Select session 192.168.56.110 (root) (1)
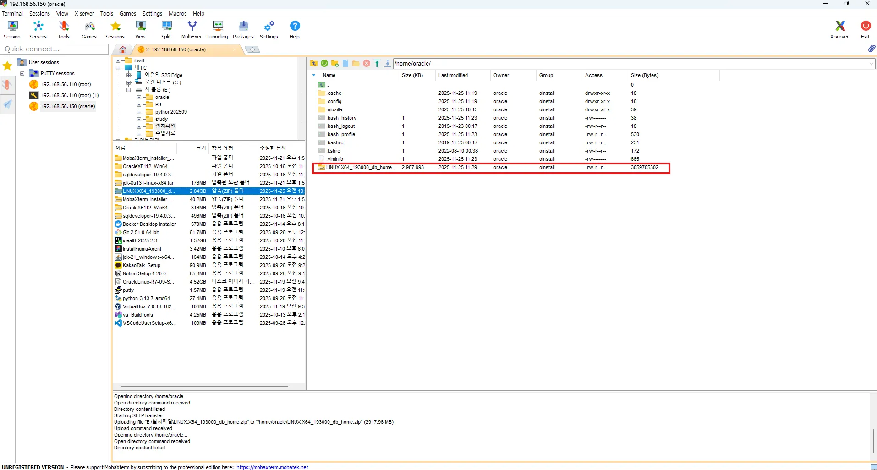The height and width of the screenshot is (470, 877). point(70,95)
